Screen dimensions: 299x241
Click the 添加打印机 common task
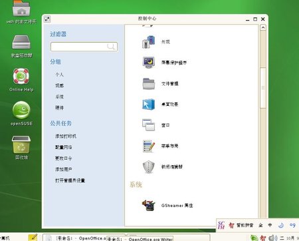[66, 136]
